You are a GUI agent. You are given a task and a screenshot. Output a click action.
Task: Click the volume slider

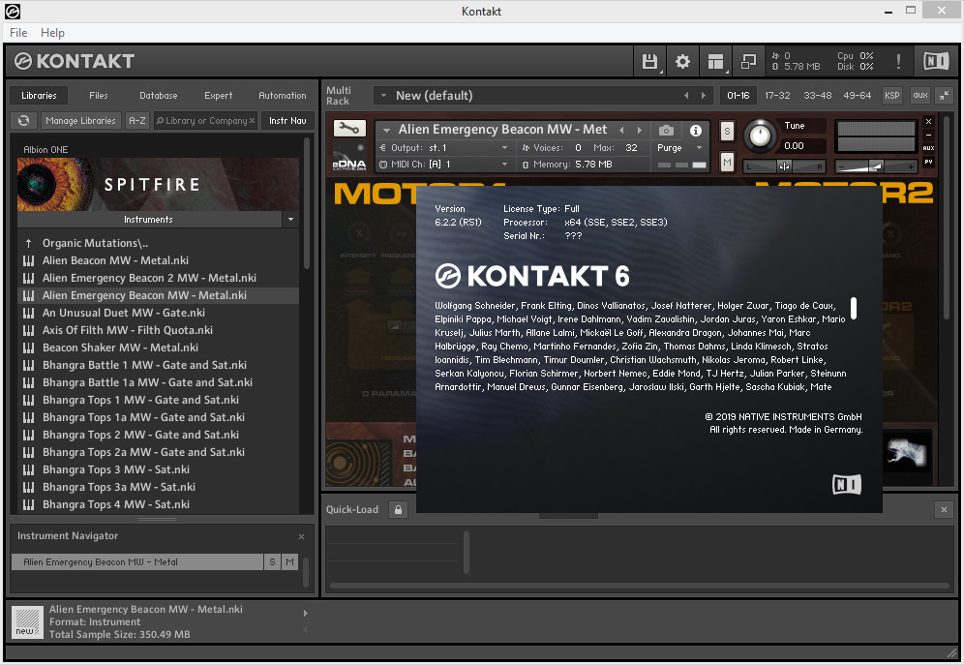[x=876, y=166]
